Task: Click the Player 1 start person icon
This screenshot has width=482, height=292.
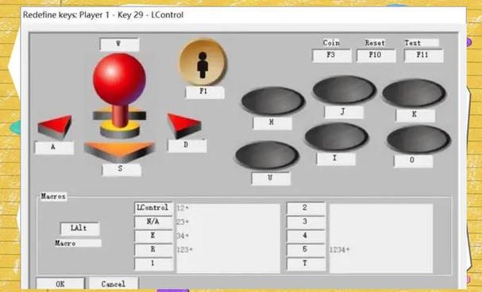Action: point(202,63)
